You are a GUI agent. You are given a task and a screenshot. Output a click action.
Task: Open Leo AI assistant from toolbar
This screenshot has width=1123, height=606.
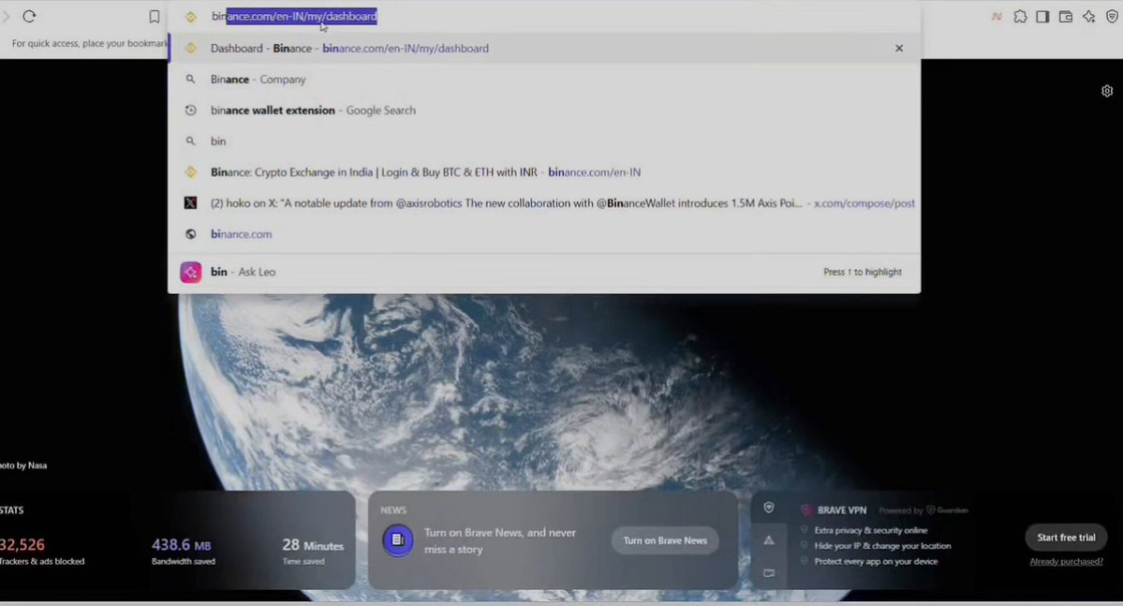pos(1088,17)
